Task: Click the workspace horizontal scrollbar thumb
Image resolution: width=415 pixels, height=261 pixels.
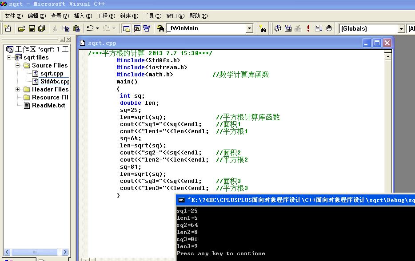Action: [35, 252]
